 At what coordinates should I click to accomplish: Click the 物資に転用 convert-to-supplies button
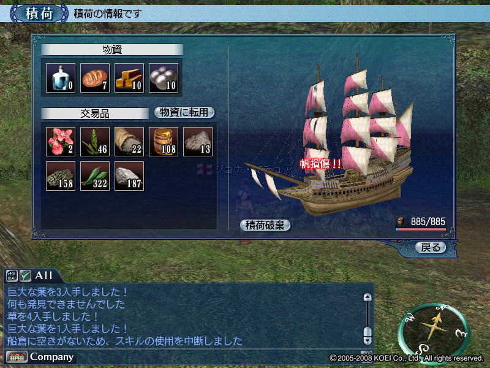[x=184, y=112]
